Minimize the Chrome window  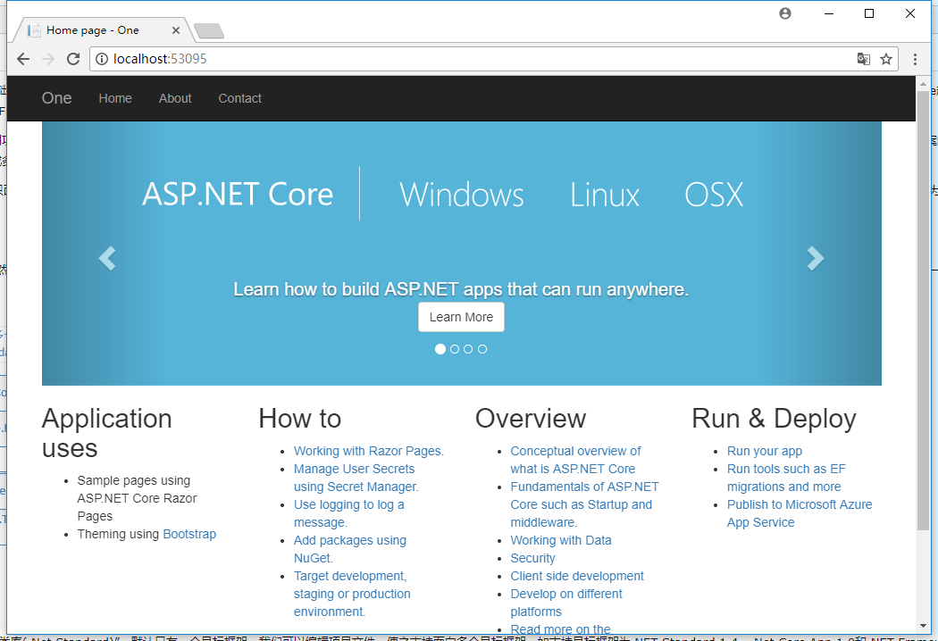click(x=828, y=13)
